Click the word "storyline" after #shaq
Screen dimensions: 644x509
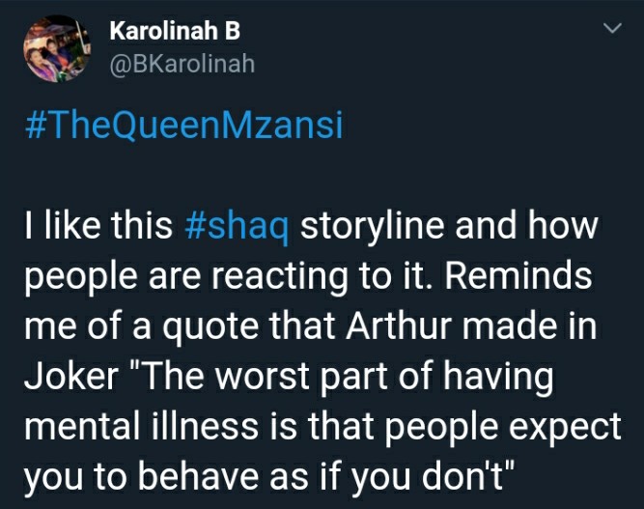click(372, 226)
